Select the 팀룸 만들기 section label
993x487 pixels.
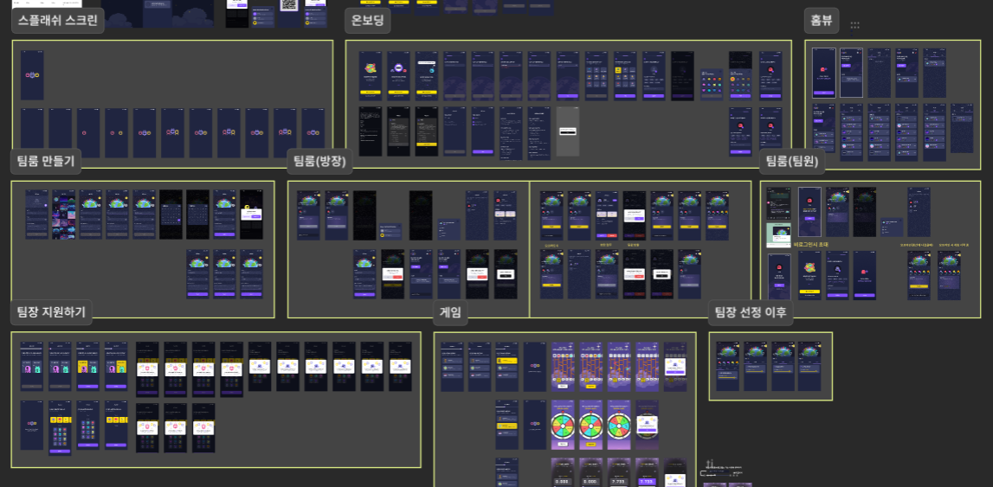pyautogui.click(x=46, y=161)
